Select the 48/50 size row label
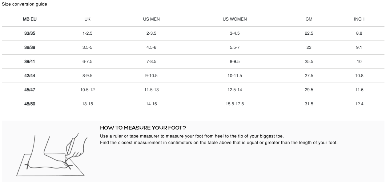Viewport: 386px width, 182px height. 30,104
